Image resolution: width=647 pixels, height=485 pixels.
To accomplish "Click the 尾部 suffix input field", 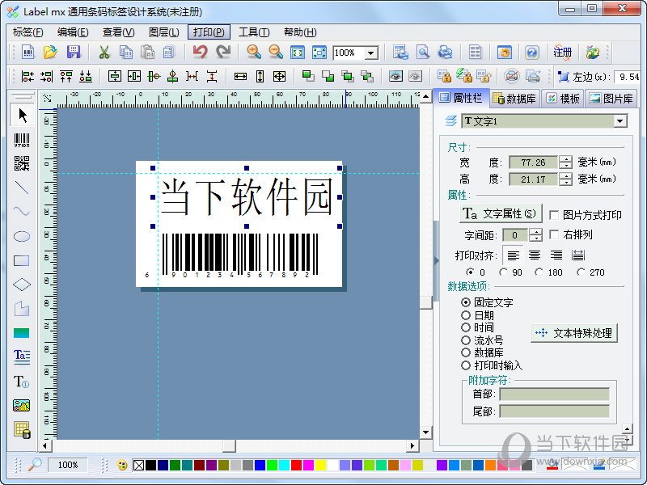I will tap(554, 411).
